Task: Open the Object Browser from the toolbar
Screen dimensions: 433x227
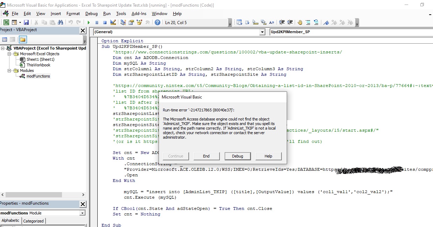Action: 139,22
